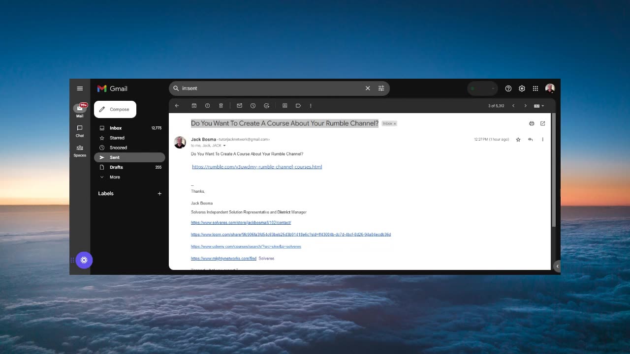Reply all to the message
630x354 pixels.
531,140
